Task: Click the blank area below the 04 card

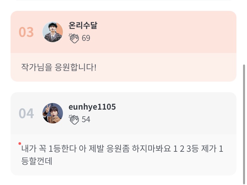Action: pos(123,180)
